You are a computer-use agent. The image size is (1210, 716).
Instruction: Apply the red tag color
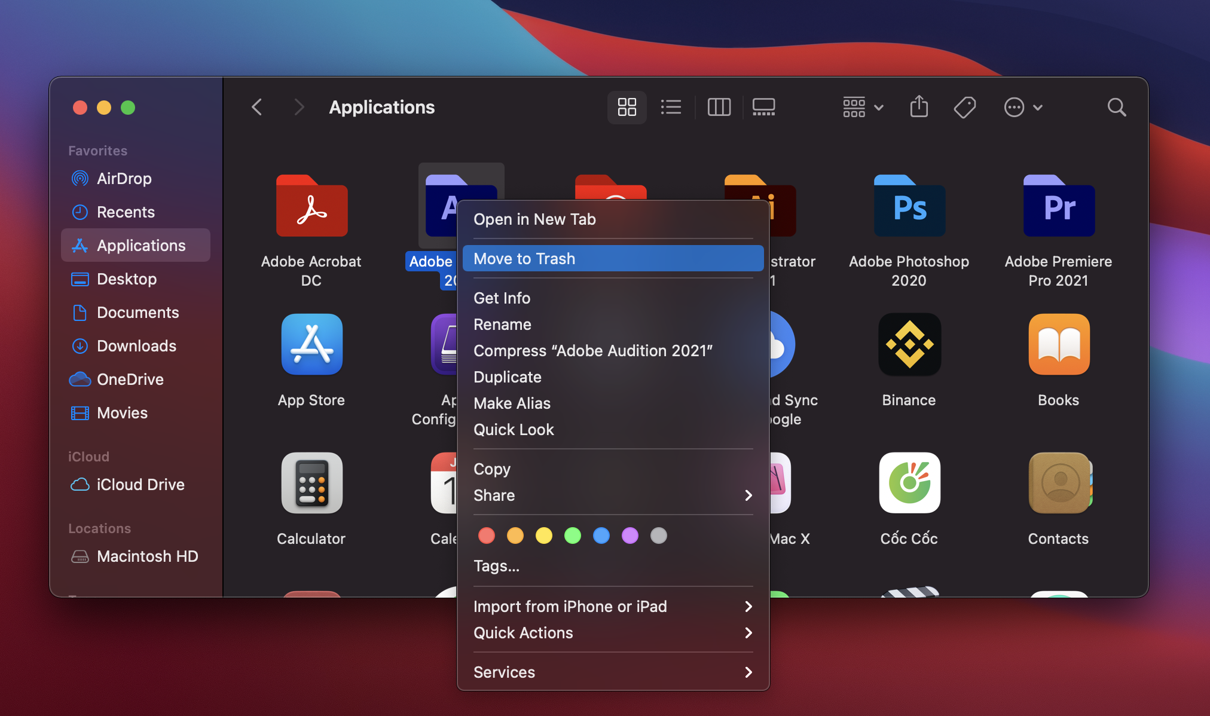tap(487, 536)
